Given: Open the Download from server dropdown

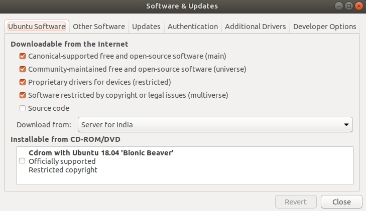Looking at the screenshot, I should coord(215,125).
